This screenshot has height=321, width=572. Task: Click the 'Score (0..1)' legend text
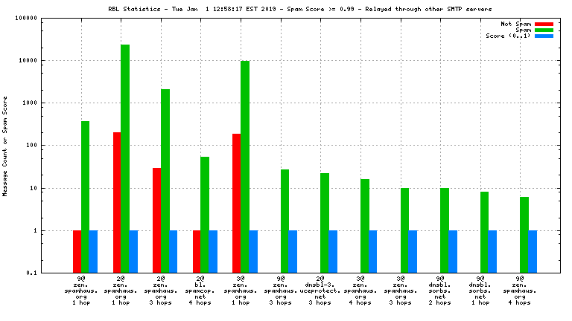(x=508, y=36)
